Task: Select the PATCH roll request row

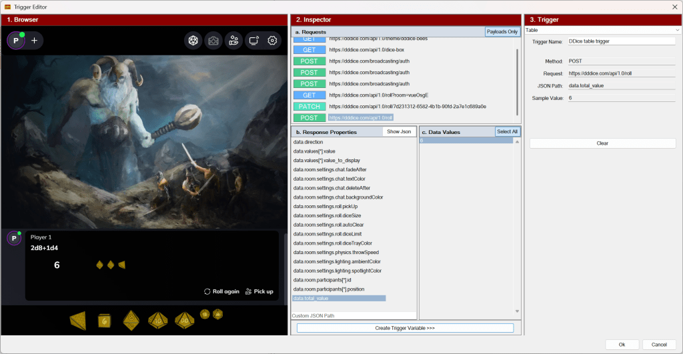Action: click(x=309, y=107)
